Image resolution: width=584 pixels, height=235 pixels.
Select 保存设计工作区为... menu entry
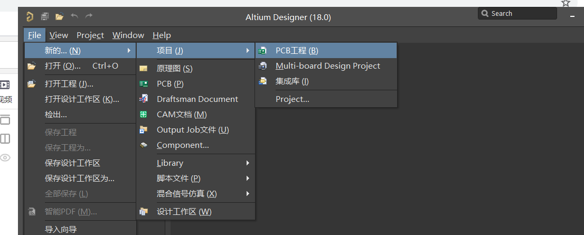(80, 178)
